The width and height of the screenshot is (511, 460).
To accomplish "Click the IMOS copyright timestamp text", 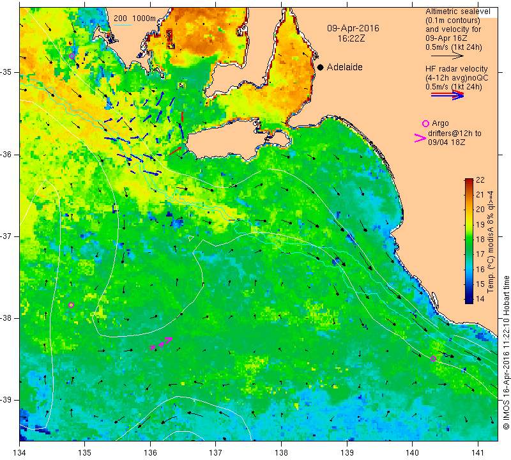I will click(x=507, y=353).
